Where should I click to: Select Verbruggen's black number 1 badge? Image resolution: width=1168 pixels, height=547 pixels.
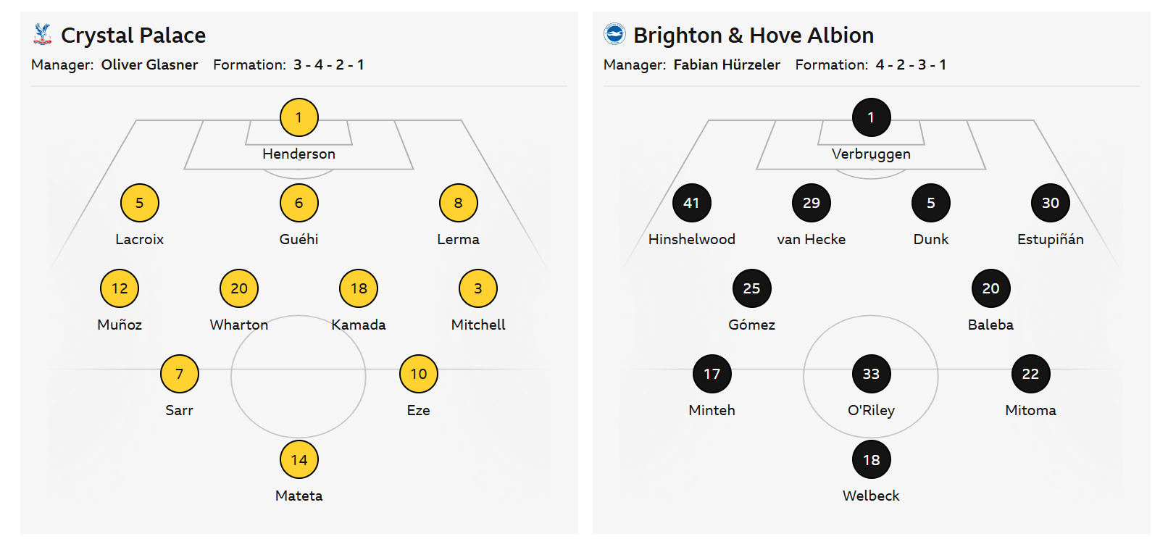pyautogui.click(x=871, y=117)
